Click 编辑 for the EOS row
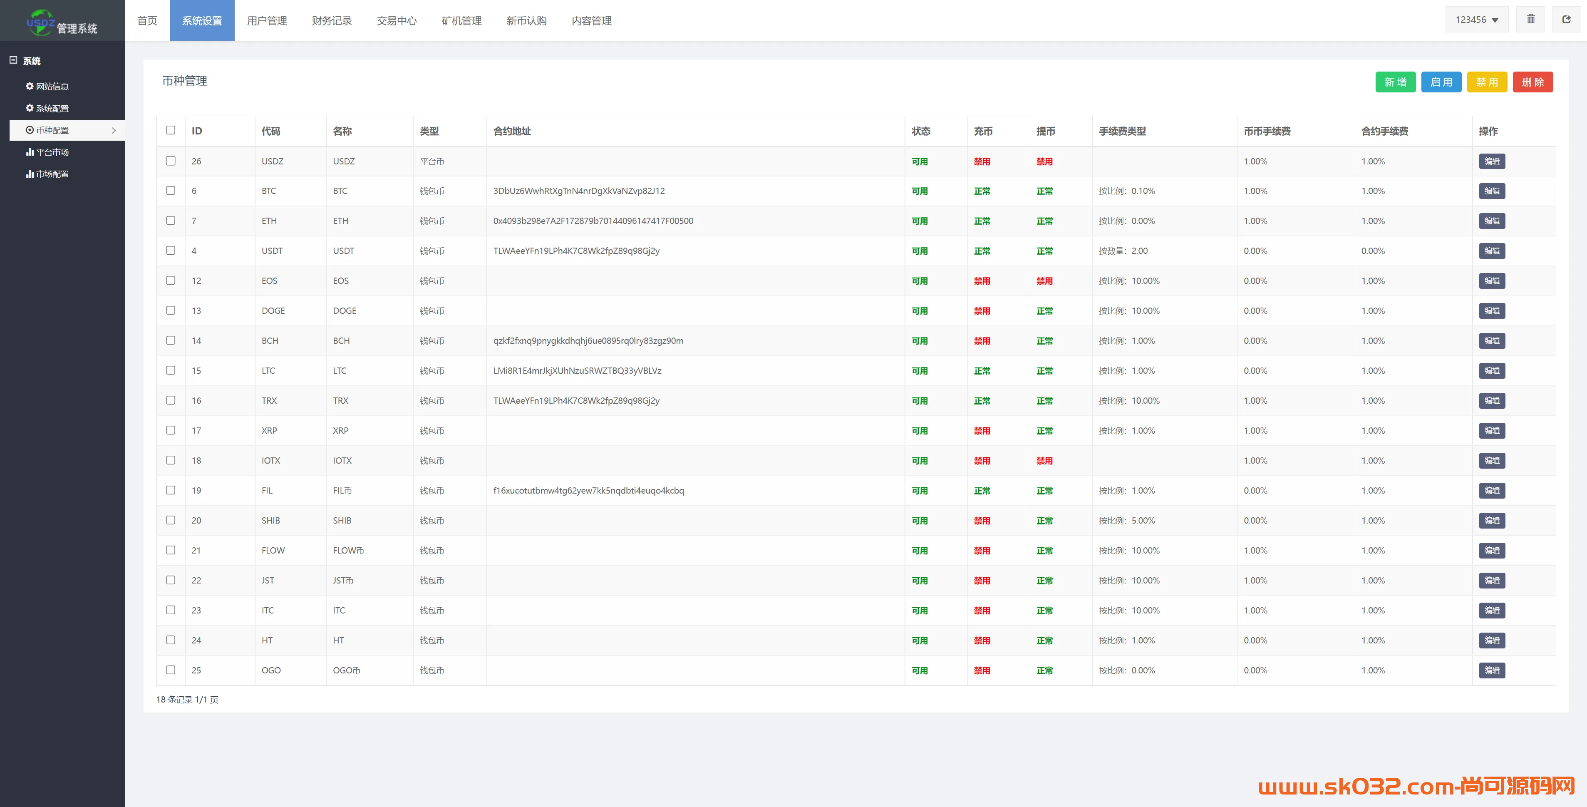Viewport: 1587px width, 807px height. pos(1492,281)
